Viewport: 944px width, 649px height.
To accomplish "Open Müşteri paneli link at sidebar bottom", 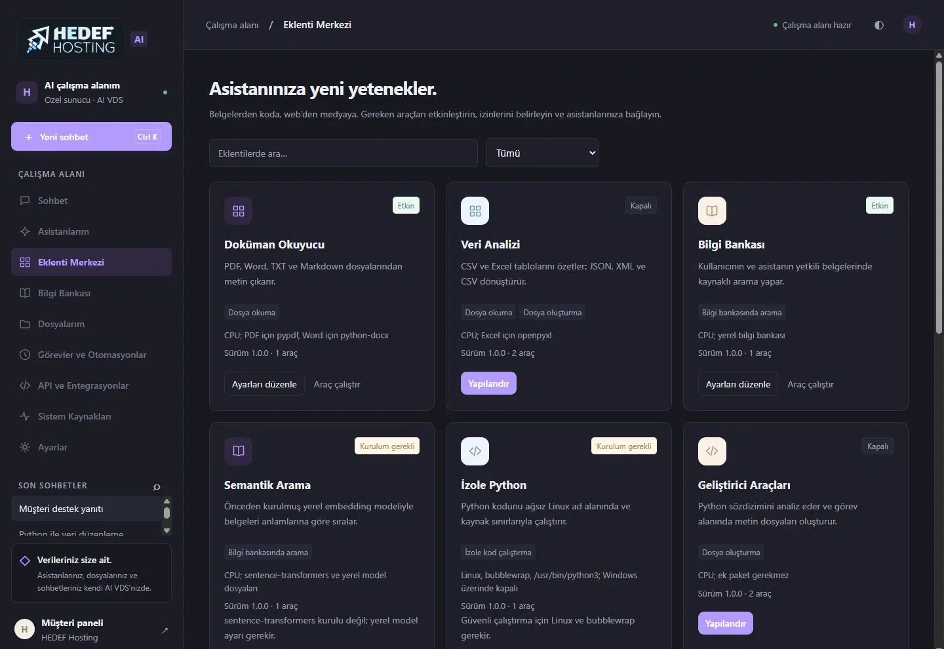I will pyautogui.click(x=91, y=630).
